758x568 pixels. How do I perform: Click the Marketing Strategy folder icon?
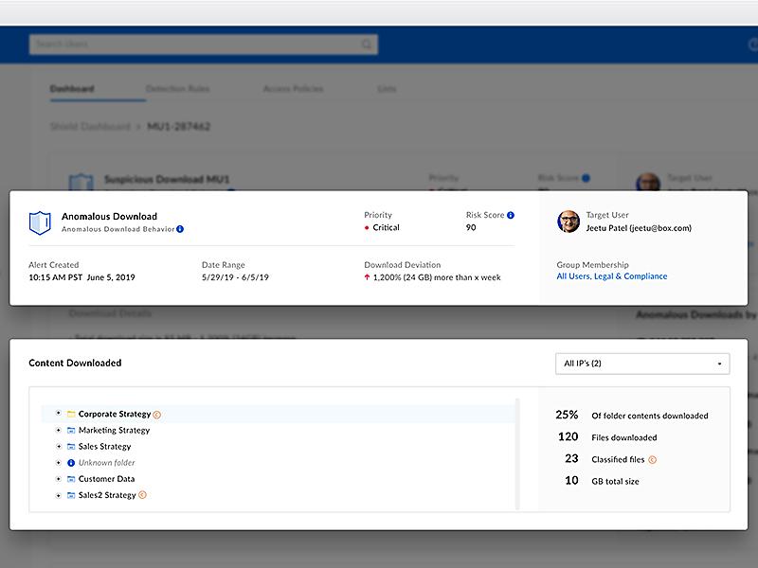point(71,431)
